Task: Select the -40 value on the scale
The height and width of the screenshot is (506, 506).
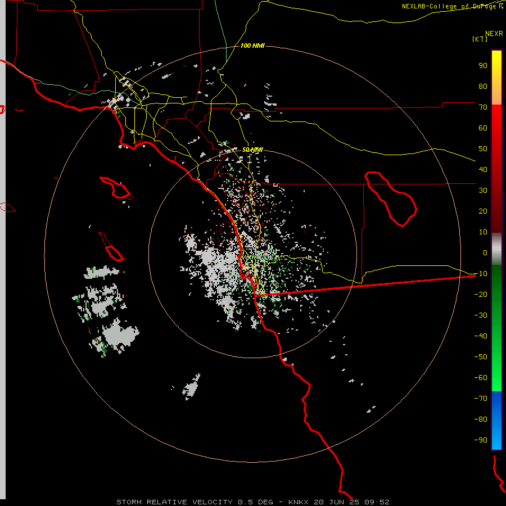Action: tap(481, 336)
